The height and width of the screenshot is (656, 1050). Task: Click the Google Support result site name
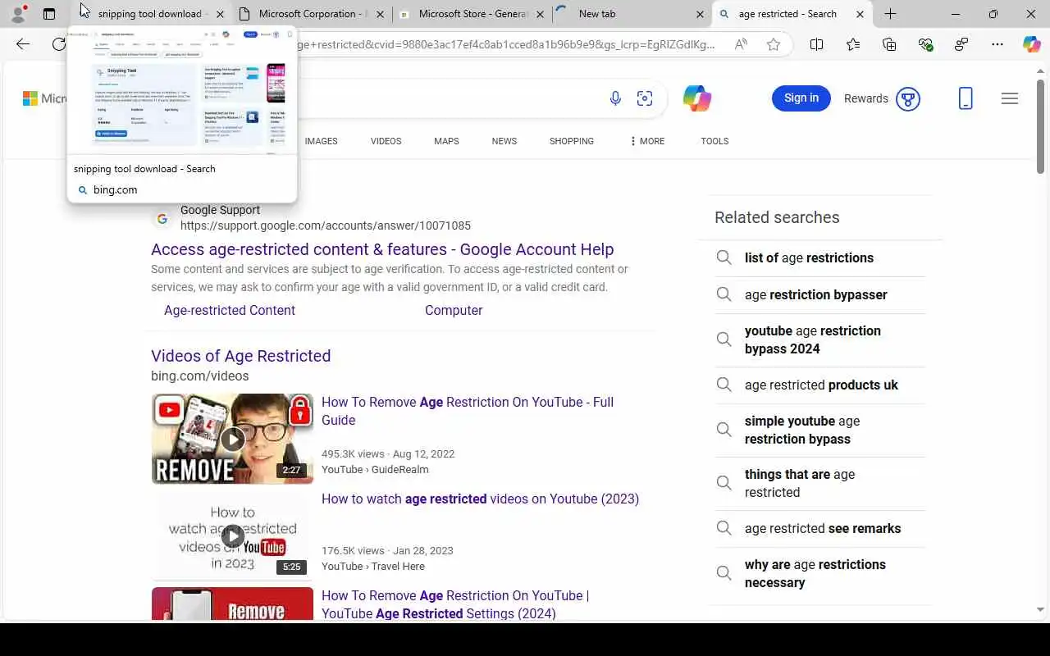tap(220, 210)
